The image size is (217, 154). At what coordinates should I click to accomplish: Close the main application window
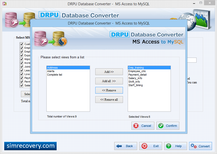coord(210,3)
